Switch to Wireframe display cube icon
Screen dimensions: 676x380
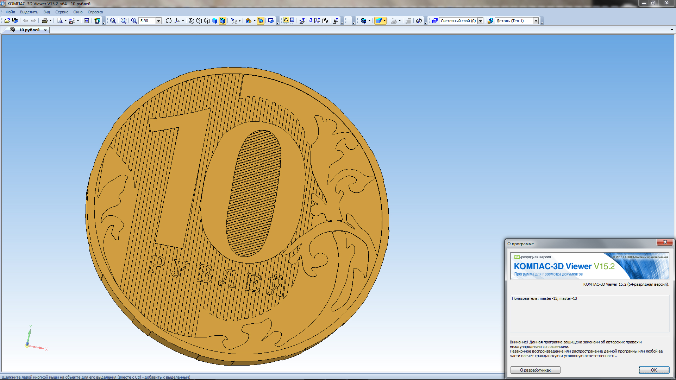191,21
